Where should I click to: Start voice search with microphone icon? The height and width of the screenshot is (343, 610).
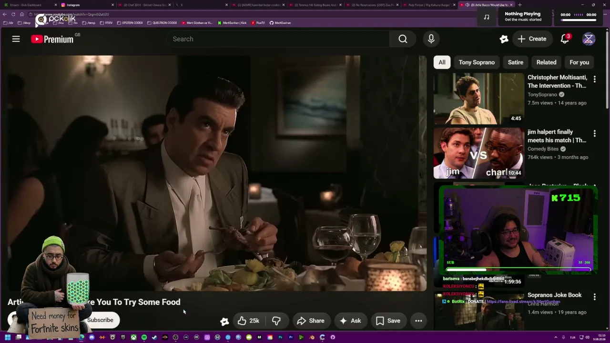pyautogui.click(x=431, y=39)
